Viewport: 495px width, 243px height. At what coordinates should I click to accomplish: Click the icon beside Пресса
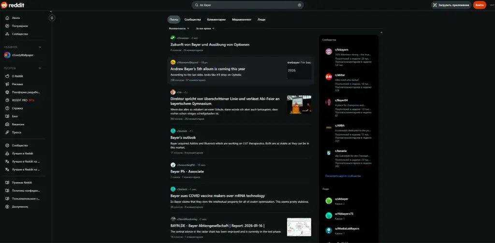pyautogui.click(x=7, y=133)
